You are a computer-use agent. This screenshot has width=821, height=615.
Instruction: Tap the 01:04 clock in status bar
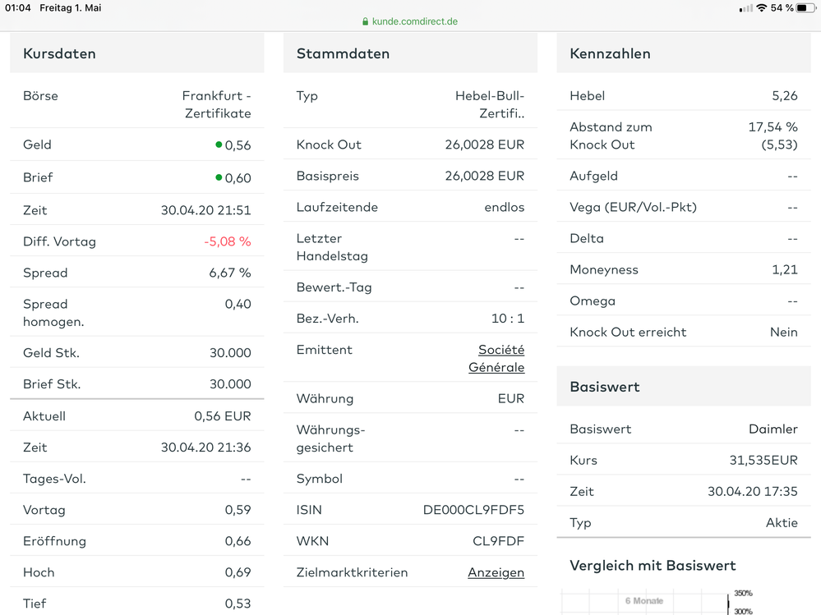click(x=17, y=7)
